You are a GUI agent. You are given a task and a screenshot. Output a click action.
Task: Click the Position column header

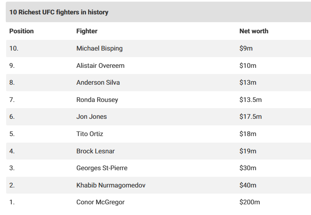tap(21, 31)
